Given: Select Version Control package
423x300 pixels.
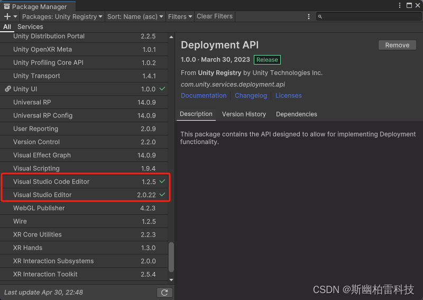Looking at the screenshot, I should (x=84, y=142).
